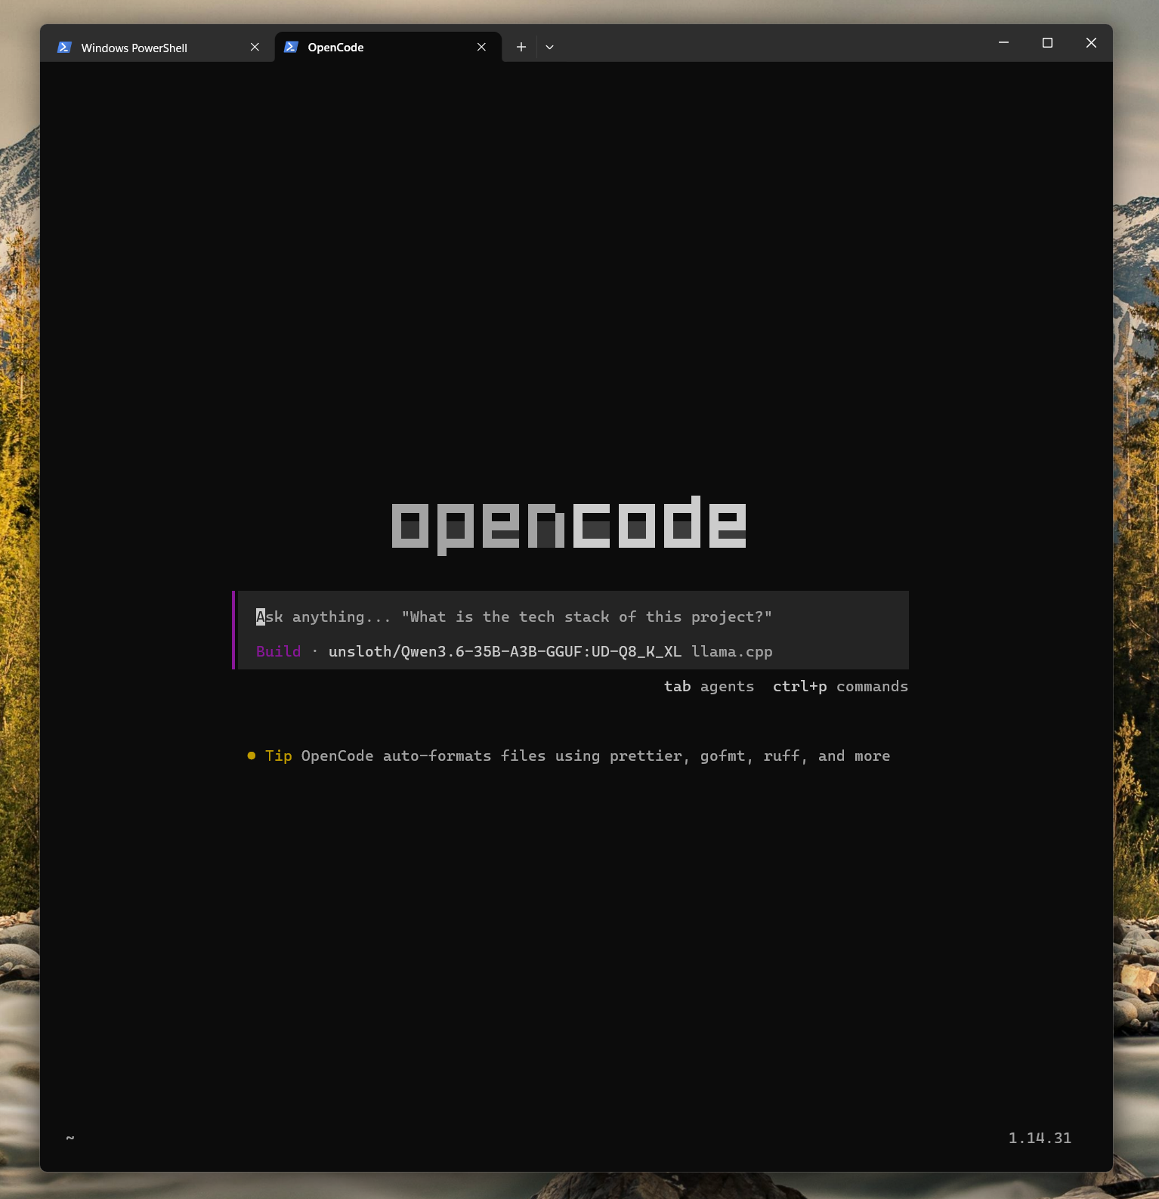Click the PowerShell icon on OpenCode tab

(x=291, y=47)
